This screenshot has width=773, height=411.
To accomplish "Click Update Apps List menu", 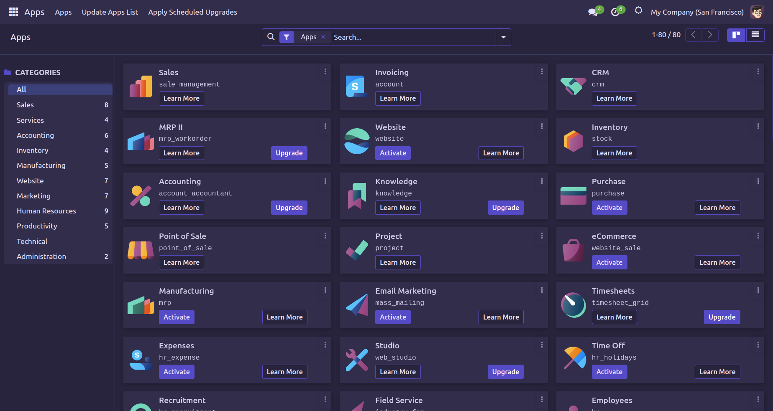I will click(x=110, y=12).
